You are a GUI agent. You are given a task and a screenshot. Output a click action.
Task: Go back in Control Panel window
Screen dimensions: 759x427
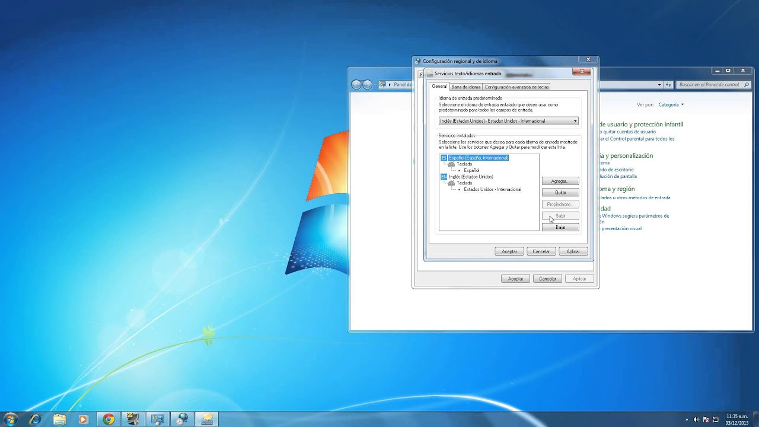pos(356,85)
